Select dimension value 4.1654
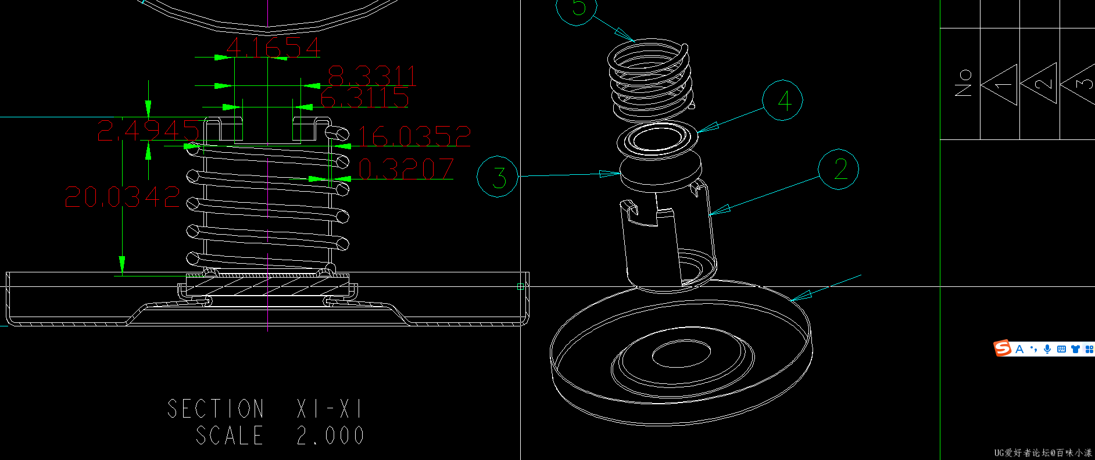The height and width of the screenshot is (460, 1095). tap(273, 47)
